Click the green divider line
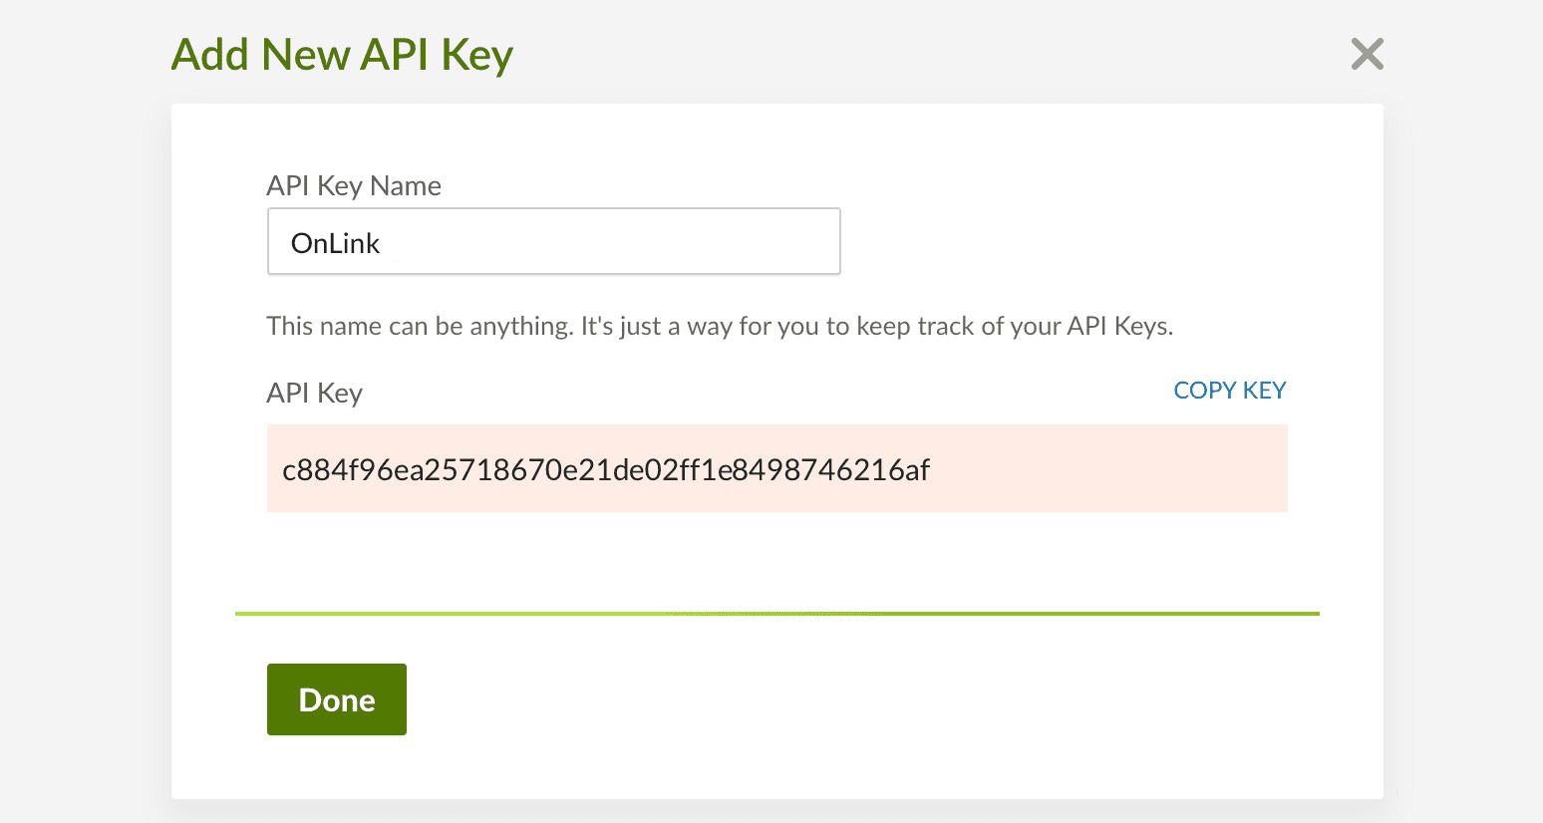 (x=776, y=614)
